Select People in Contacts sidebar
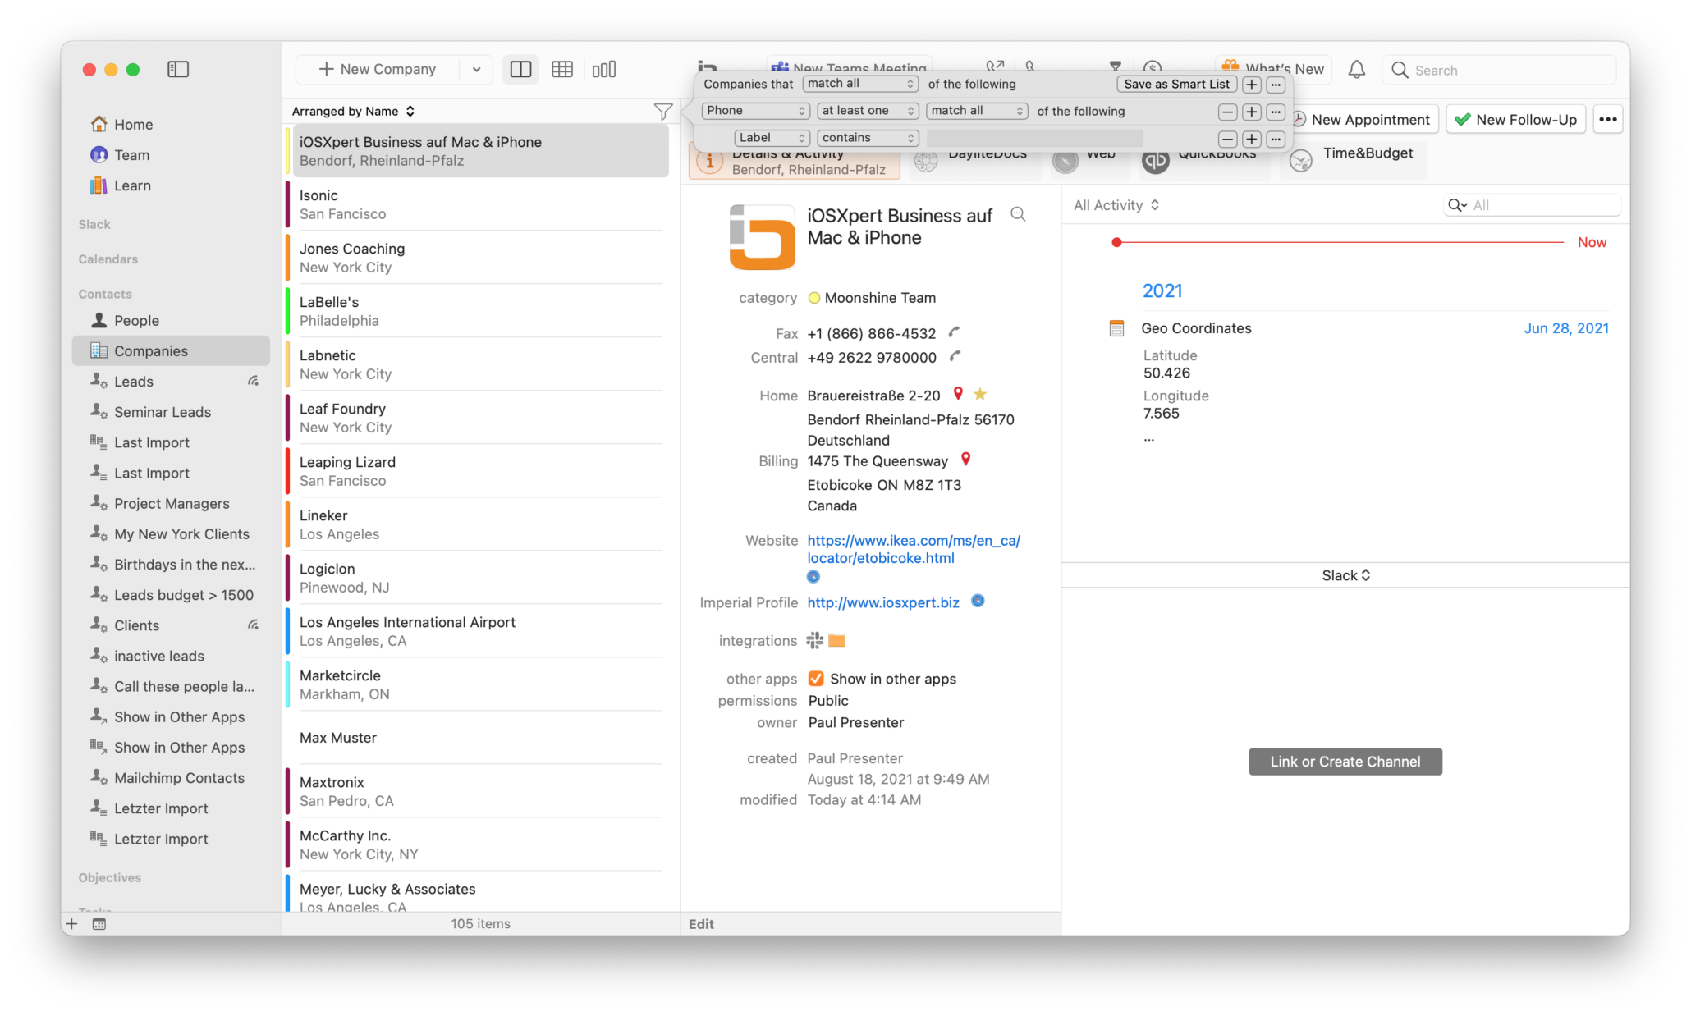The width and height of the screenshot is (1691, 1016). pyautogui.click(x=136, y=320)
